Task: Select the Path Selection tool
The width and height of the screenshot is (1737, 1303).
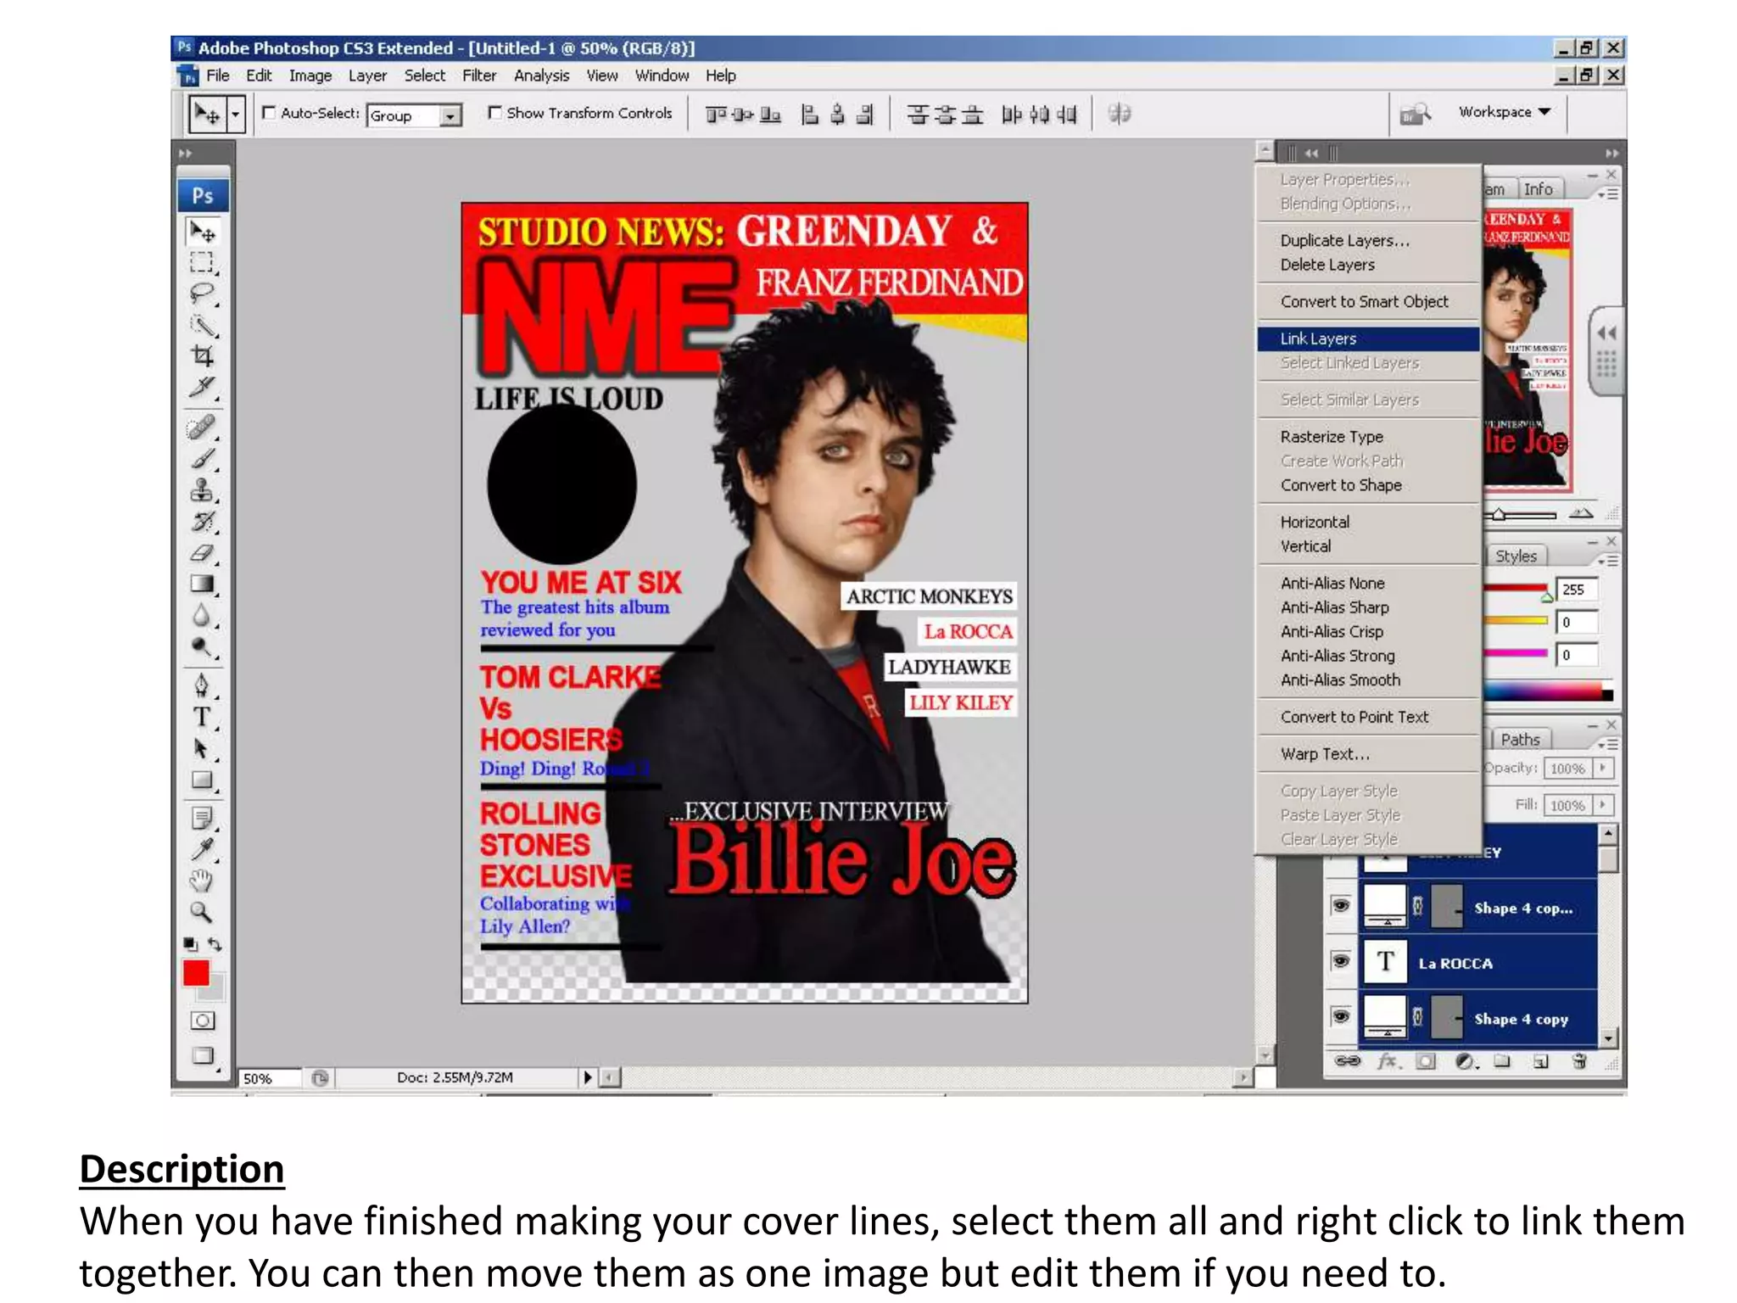Action: click(203, 748)
